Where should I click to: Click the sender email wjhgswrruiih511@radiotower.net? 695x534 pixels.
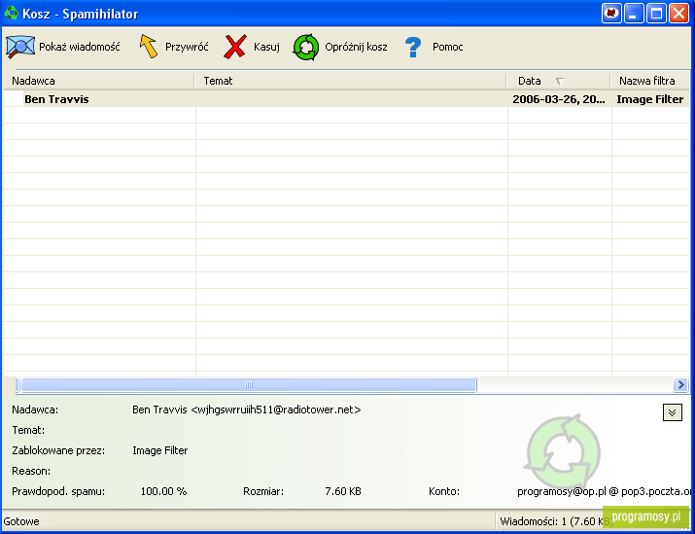tap(276, 409)
